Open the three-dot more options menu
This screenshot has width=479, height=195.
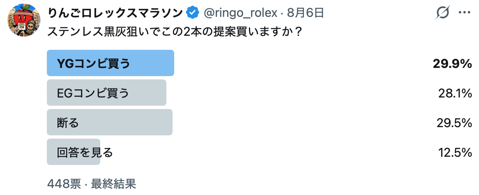464,13
